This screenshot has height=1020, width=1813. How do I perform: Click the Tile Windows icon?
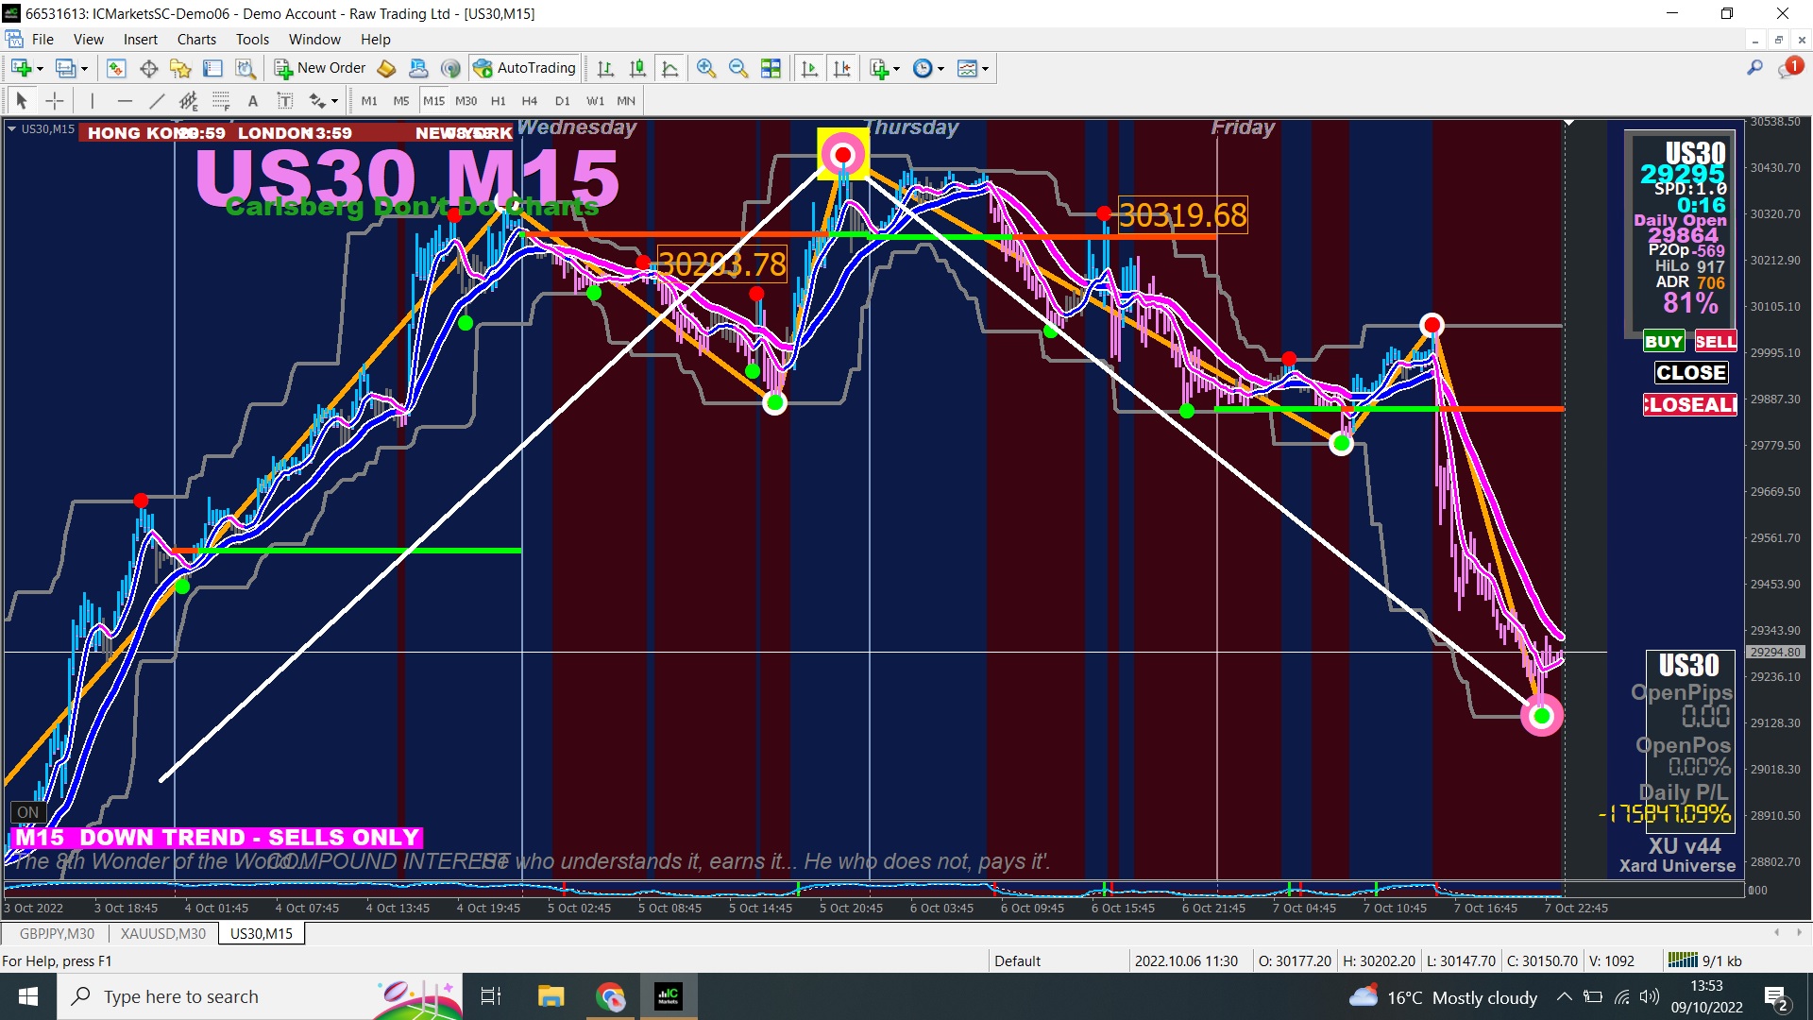click(x=771, y=68)
